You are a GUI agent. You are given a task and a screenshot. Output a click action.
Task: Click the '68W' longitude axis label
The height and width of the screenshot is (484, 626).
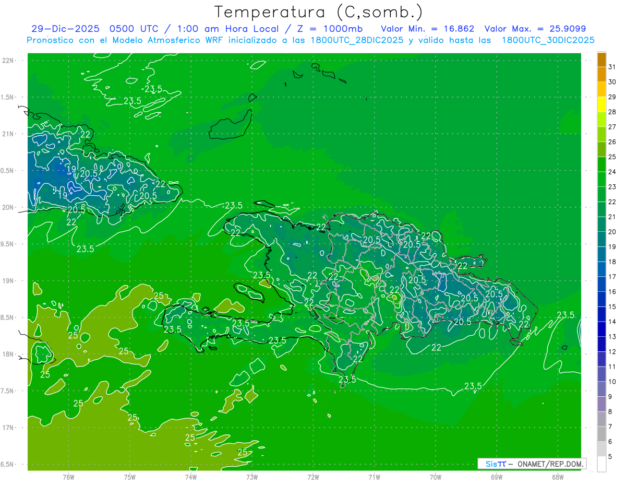point(558,477)
